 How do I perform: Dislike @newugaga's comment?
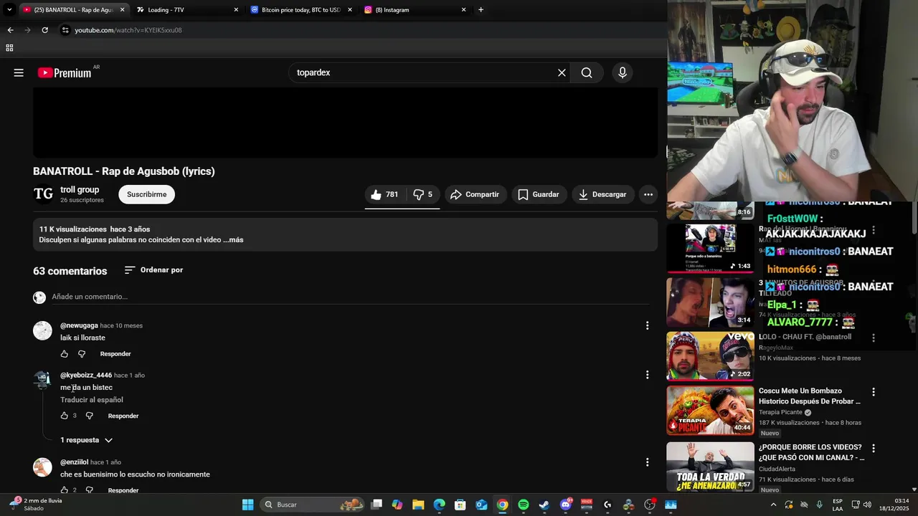(x=82, y=354)
